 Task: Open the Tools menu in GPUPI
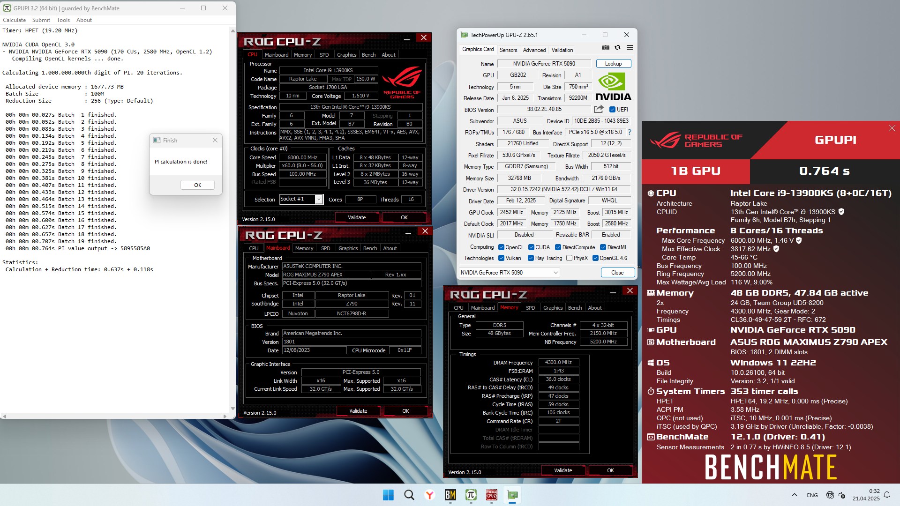click(63, 20)
